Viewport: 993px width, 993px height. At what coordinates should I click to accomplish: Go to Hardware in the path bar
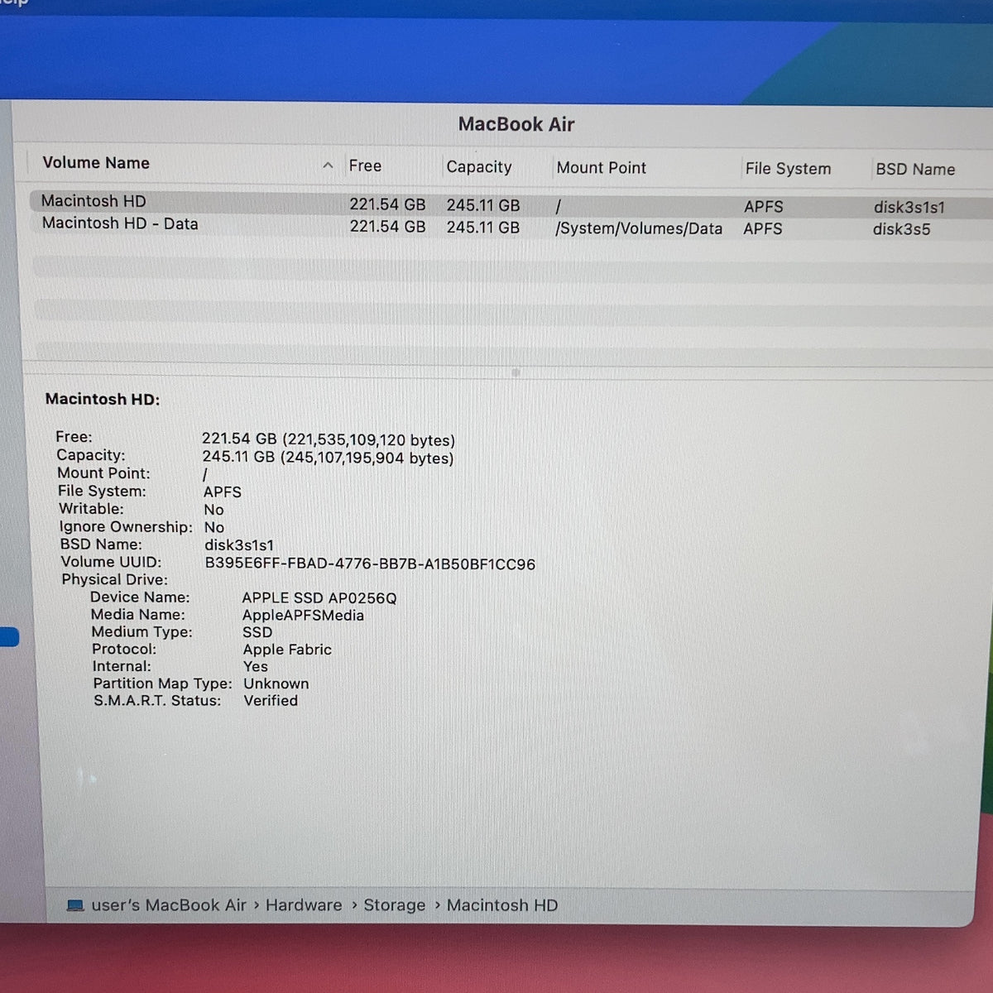pyautogui.click(x=304, y=905)
